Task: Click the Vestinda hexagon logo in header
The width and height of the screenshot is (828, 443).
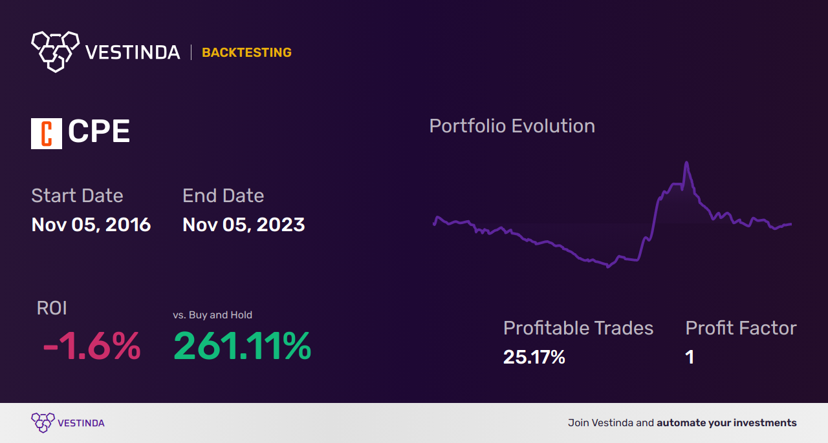Action: pos(55,51)
